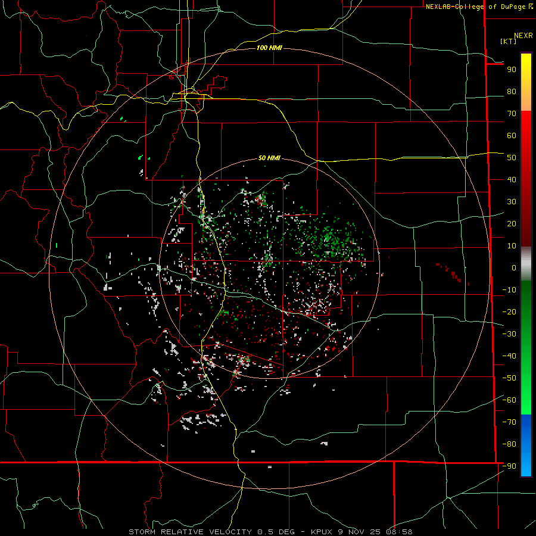Screen dimensions: 536x536
Task: Click the 10 value on the velocity scale
Action: pyautogui.click(x=512, y=246)
